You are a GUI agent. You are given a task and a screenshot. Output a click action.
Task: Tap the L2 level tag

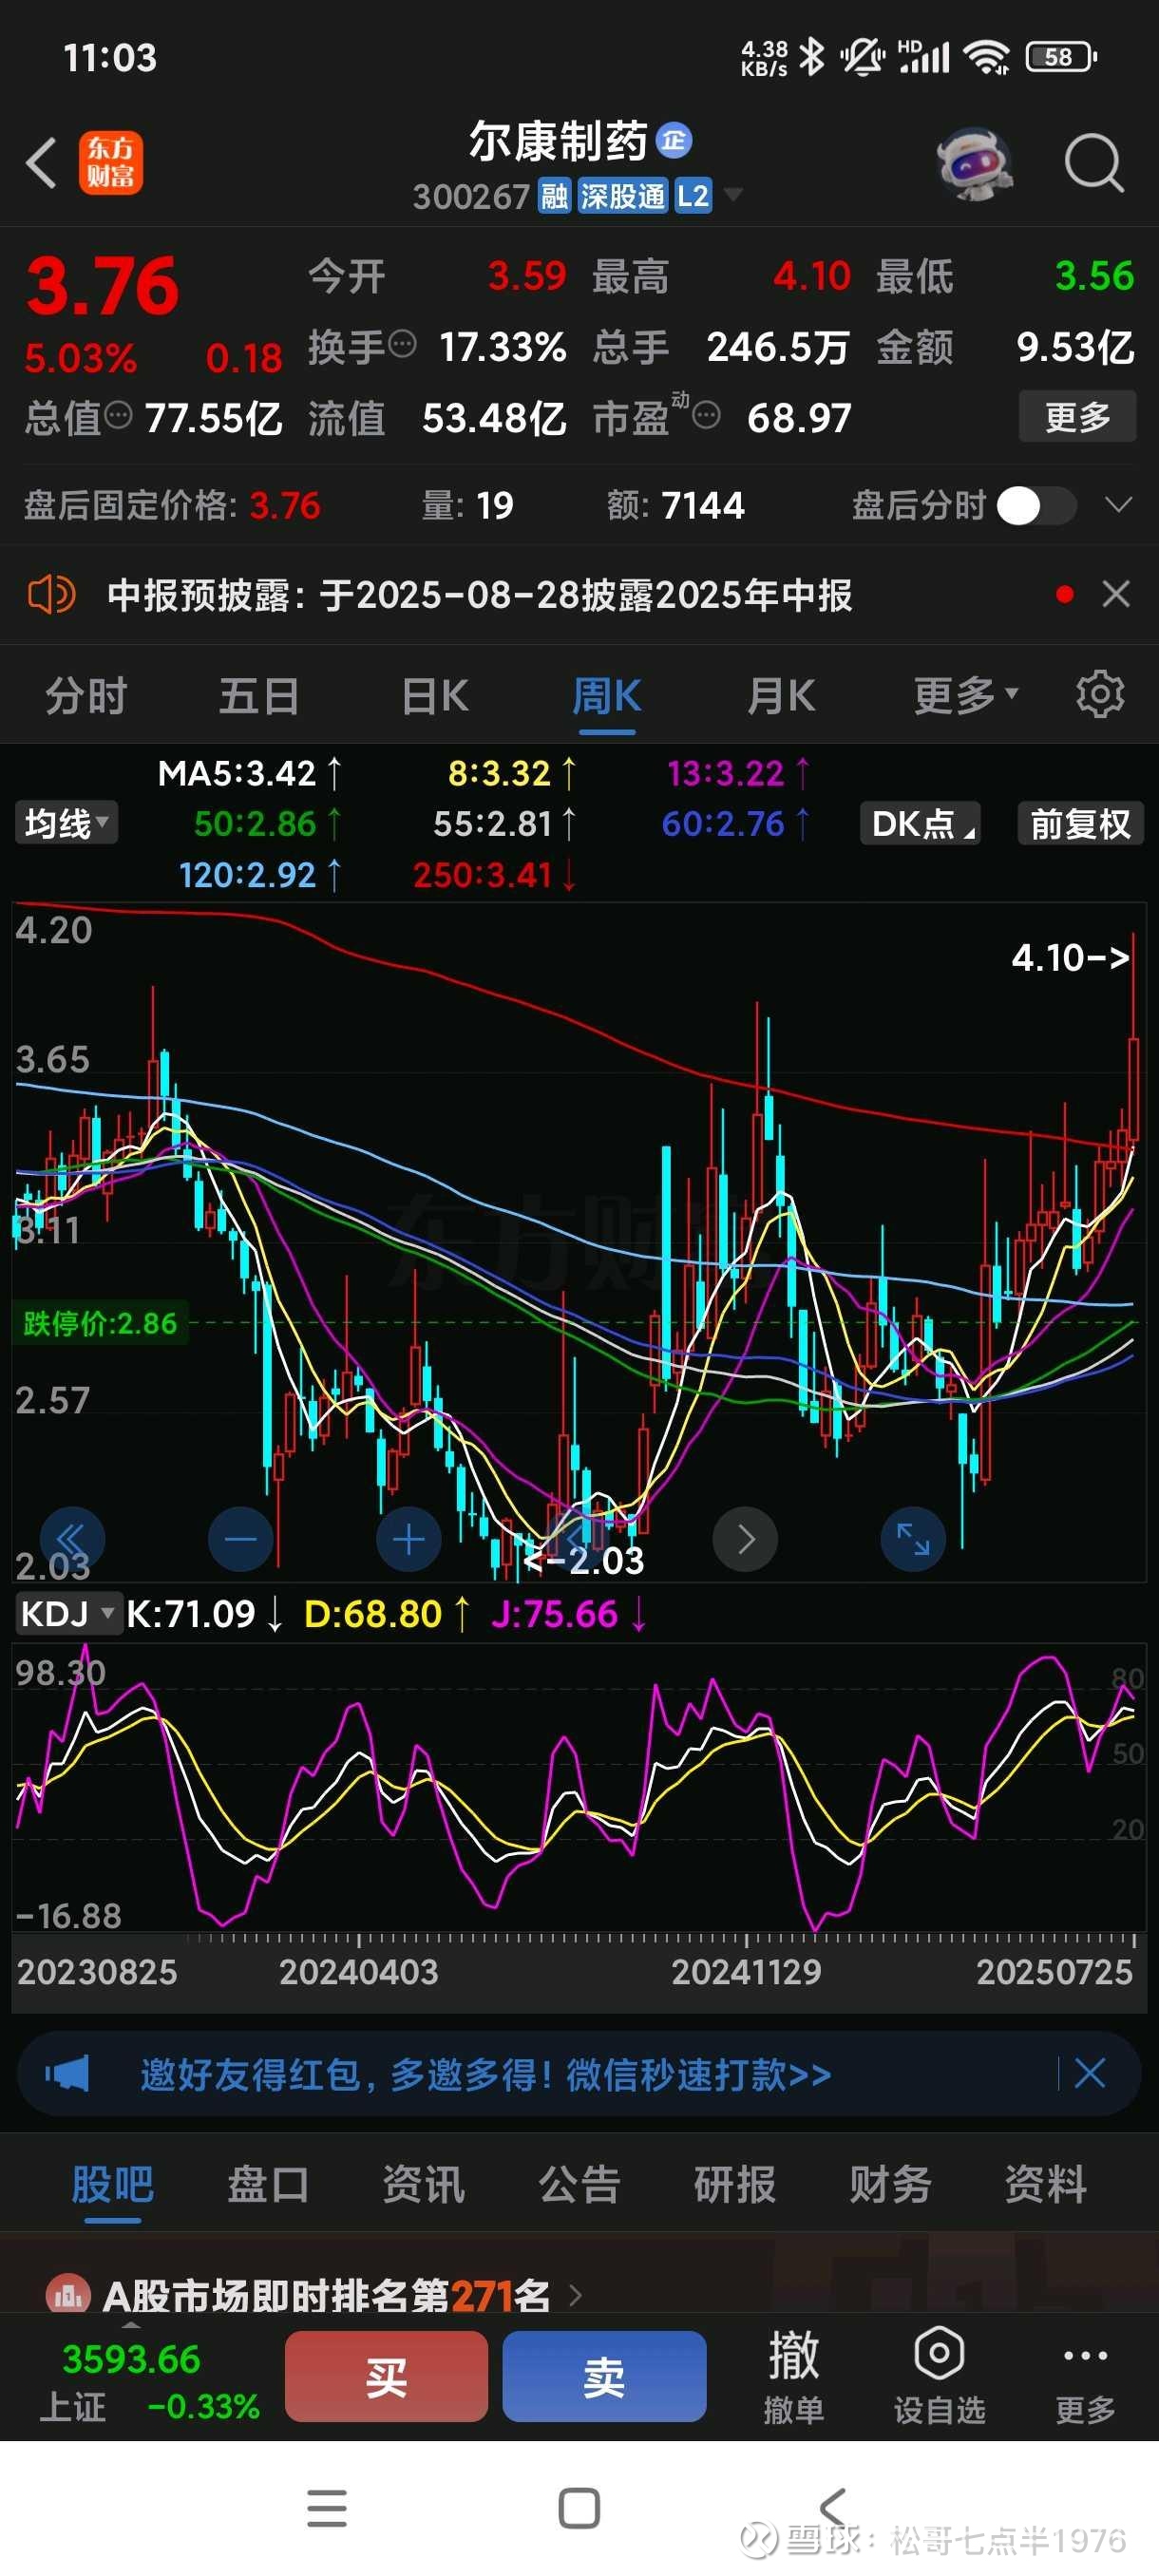click(692, 195)
